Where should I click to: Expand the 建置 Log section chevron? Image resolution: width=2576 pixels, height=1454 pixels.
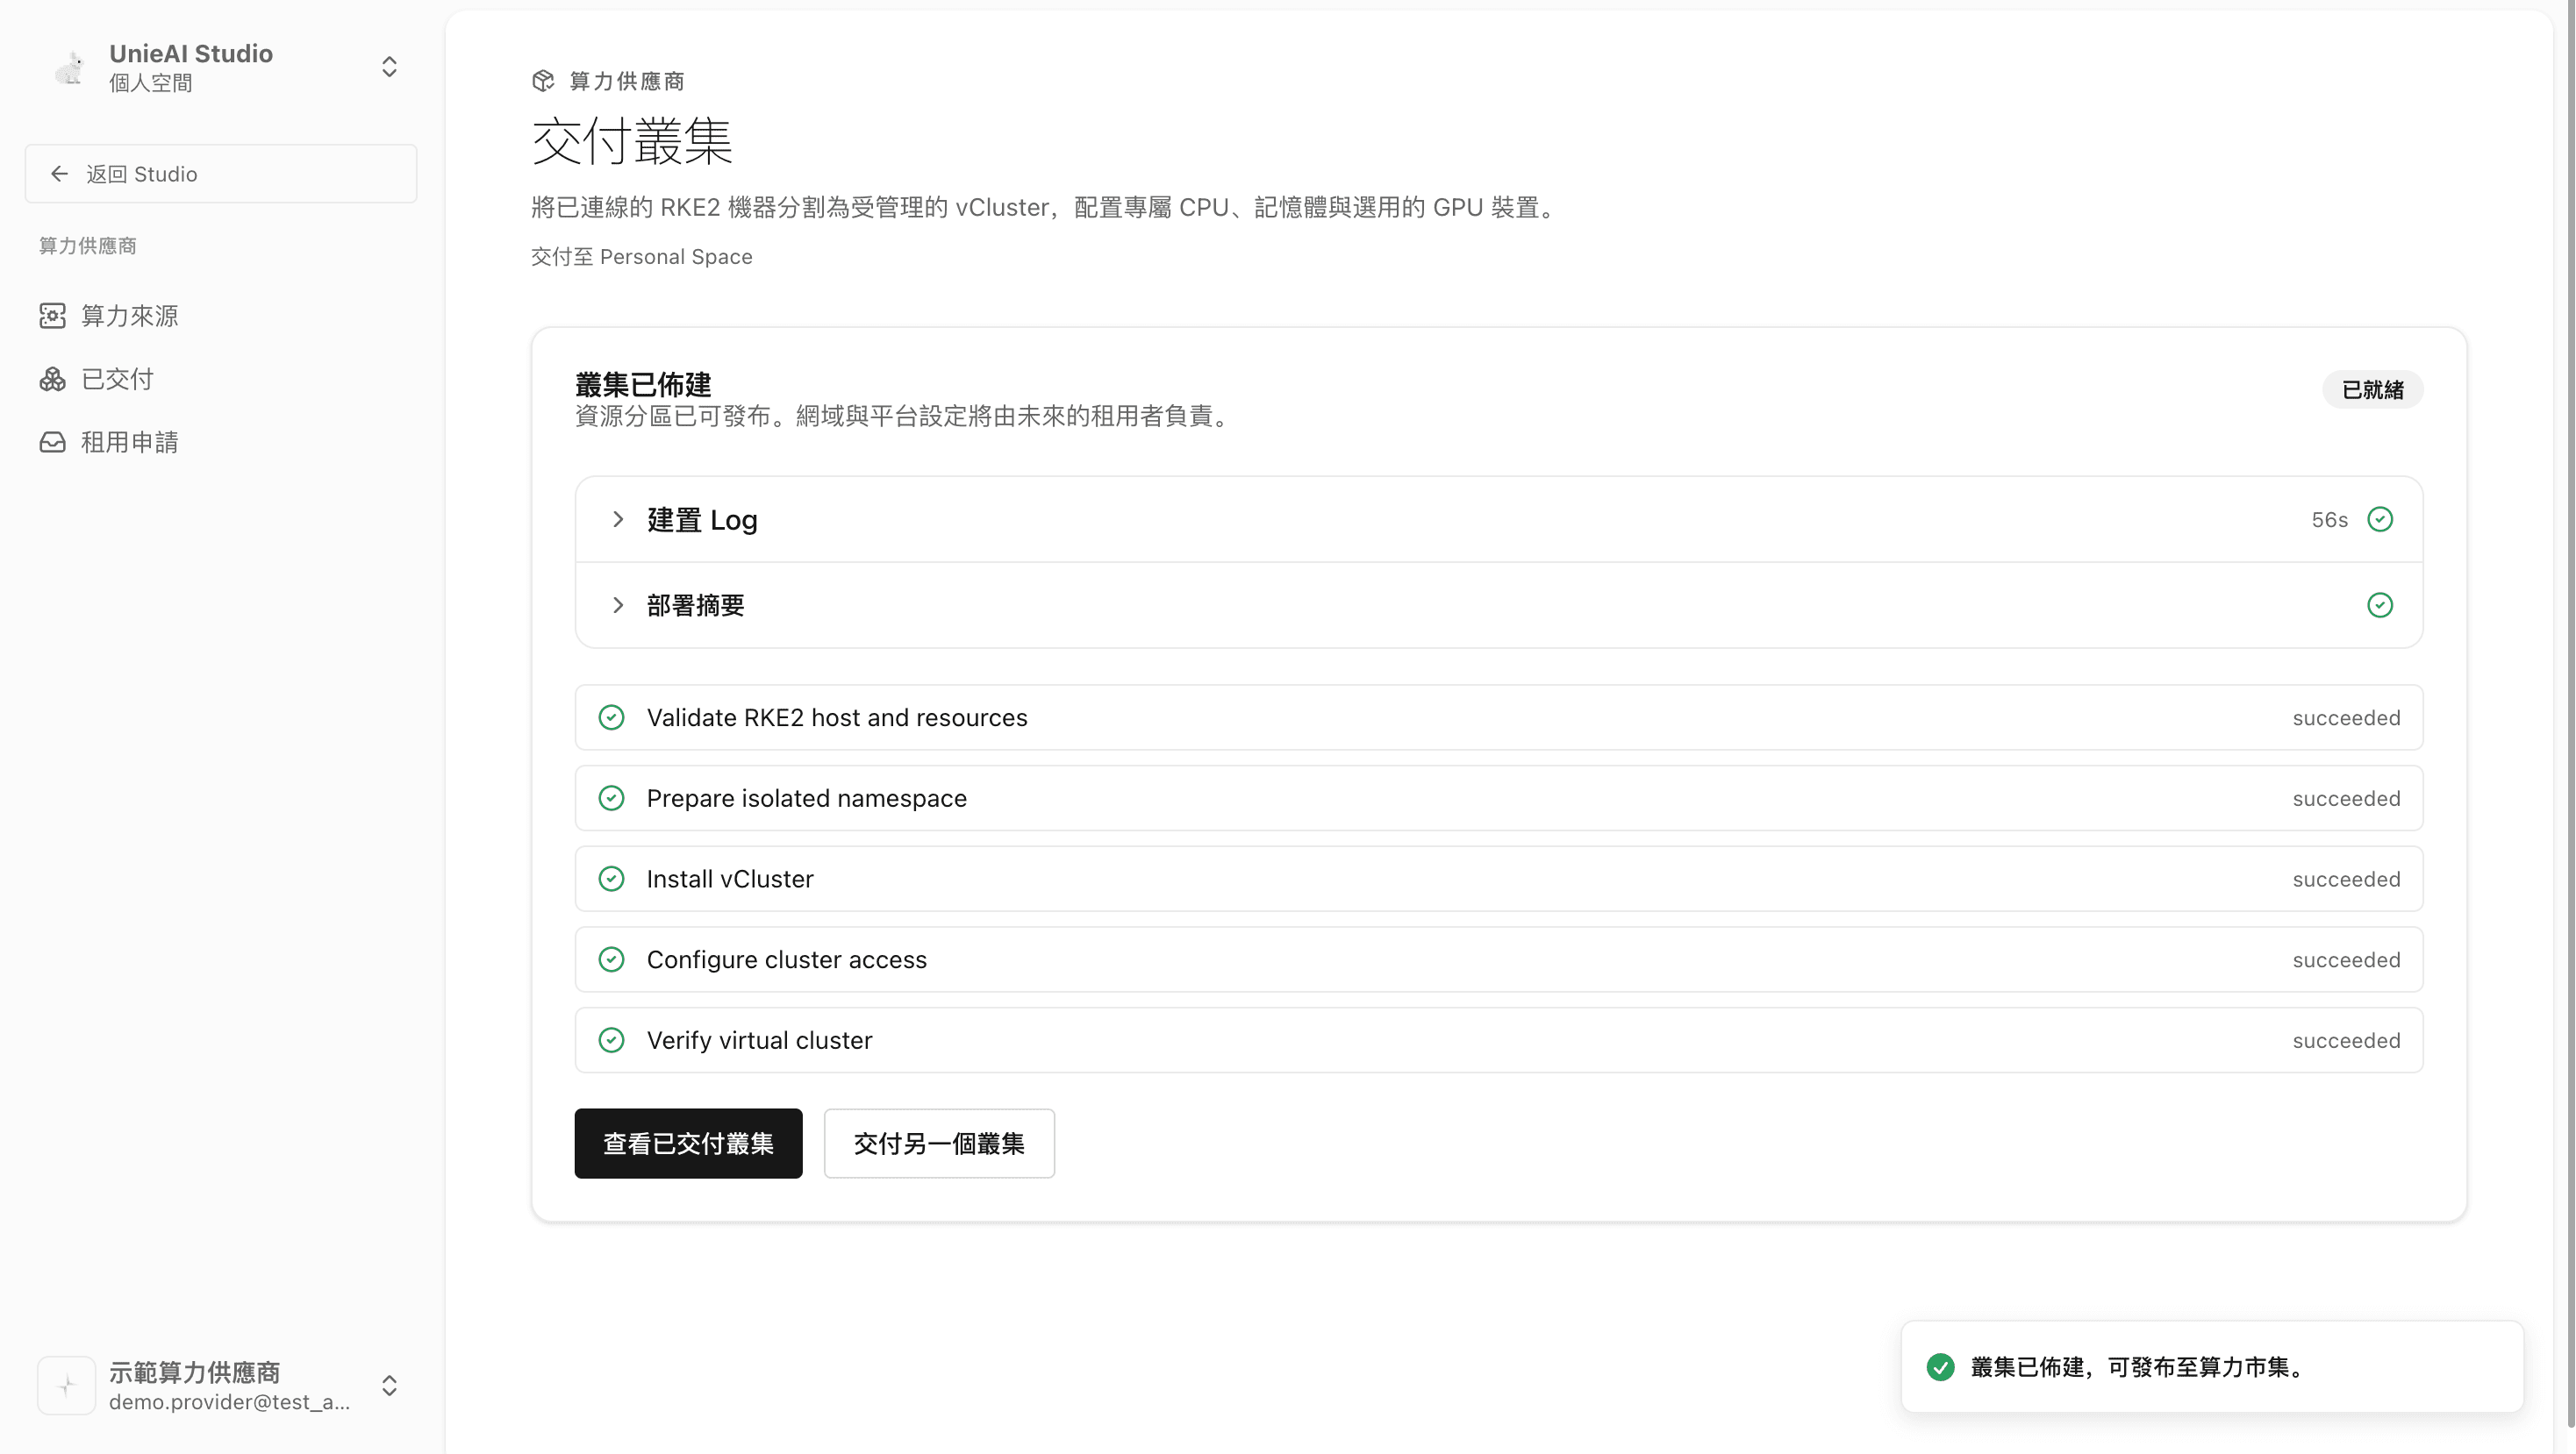pos(618,520)
